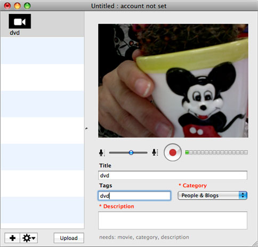The width and height of the screenshot is (258, 247).
Task: Open the People & Blogs category dropdown
Action: [212, 195]
